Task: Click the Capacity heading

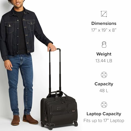Action: coord(104,84)
